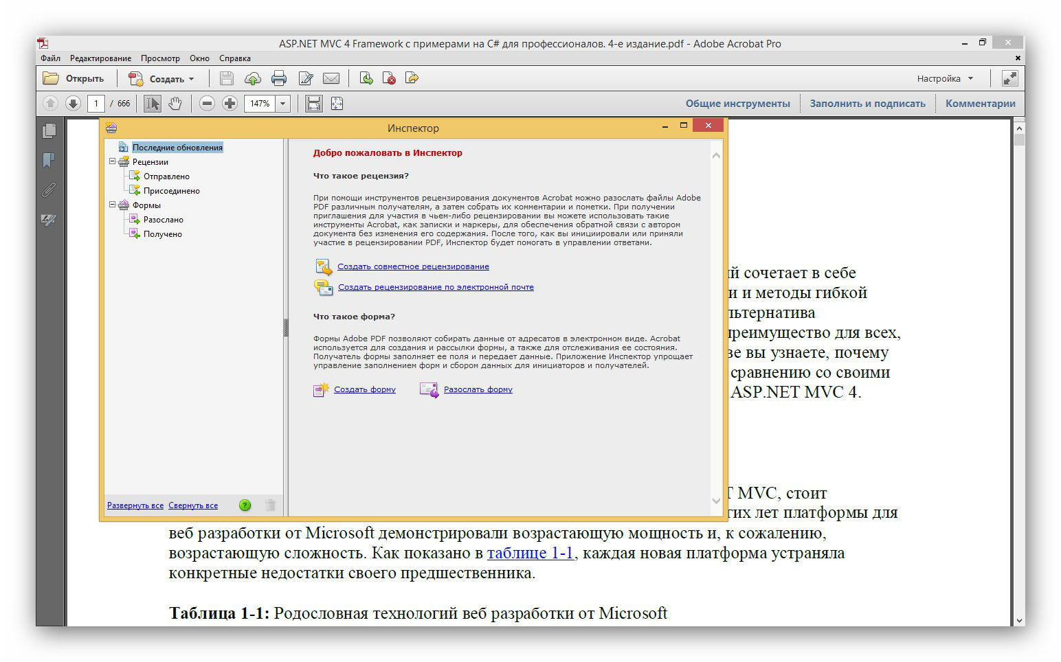Open the Редактирование menu
The width and height of the screenshot is (1061, 662).
tap(100, 58)
